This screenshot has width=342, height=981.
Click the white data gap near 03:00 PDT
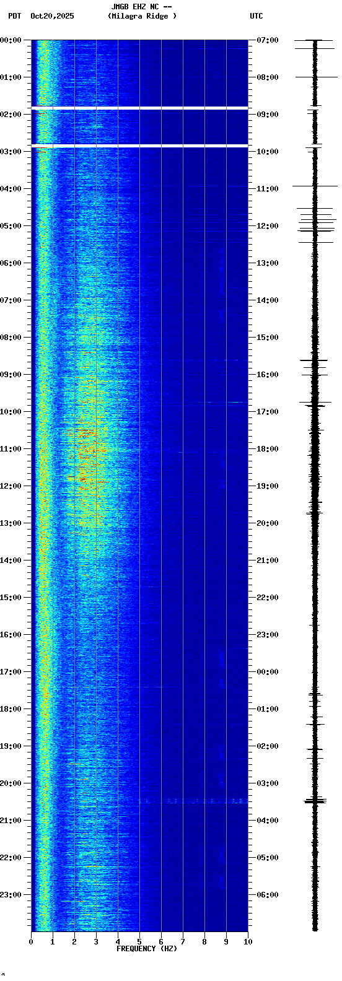(x=139, y=146)
